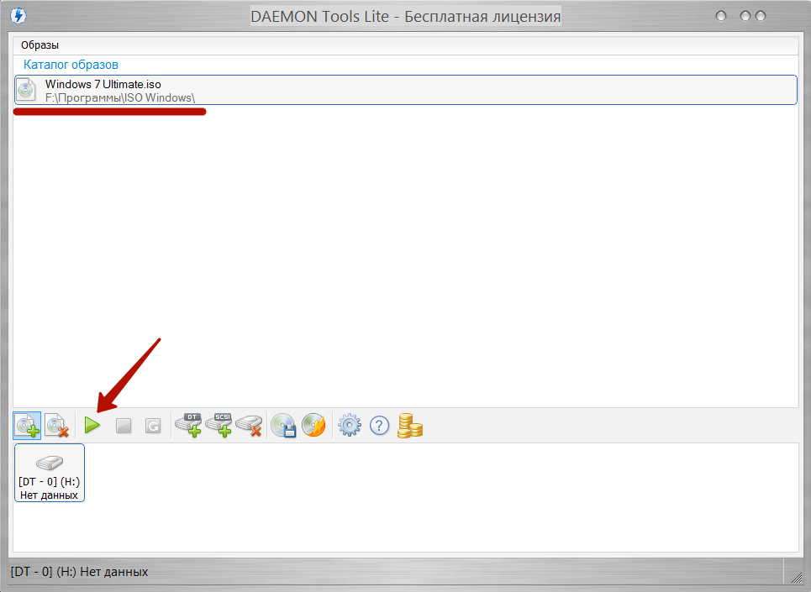This screenshot has height=592, width=811.
Task: Click the DAEMON Tools lightning logo icon
Action: coord(16,16)
